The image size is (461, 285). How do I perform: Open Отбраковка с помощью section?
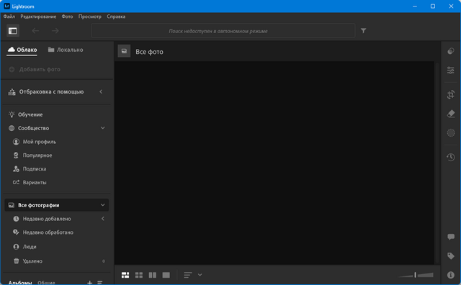coord(51,91)
